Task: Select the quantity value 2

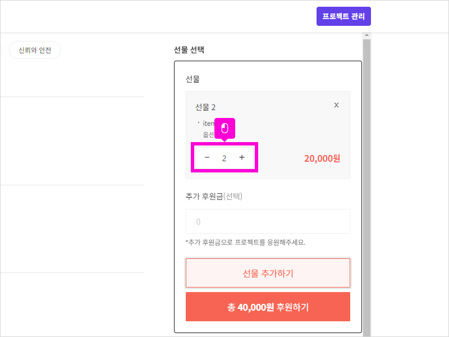Action: [x=224, y=158]
